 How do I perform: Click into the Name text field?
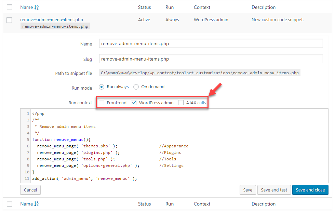211,44
